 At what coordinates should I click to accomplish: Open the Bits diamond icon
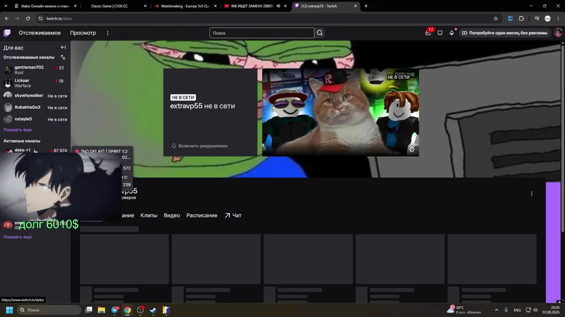[452, 33]
